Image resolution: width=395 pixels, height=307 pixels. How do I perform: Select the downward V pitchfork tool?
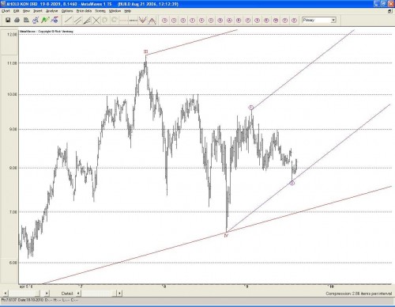point(142,20)
